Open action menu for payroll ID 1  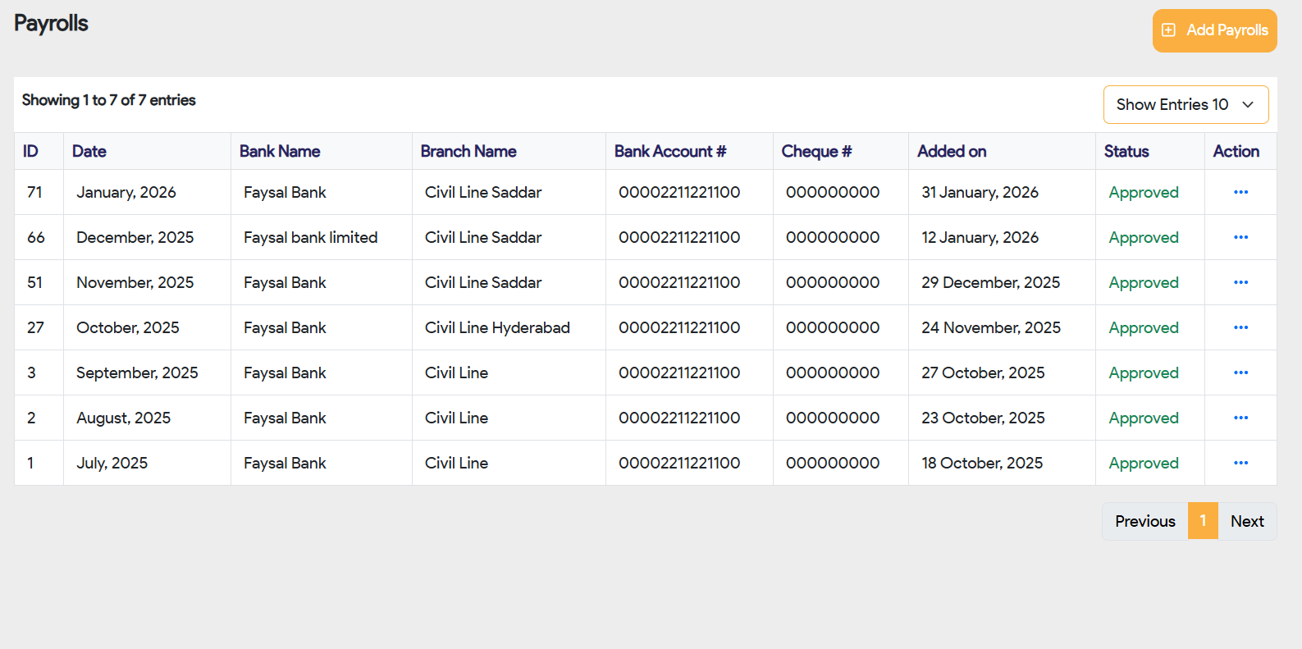1240,463
